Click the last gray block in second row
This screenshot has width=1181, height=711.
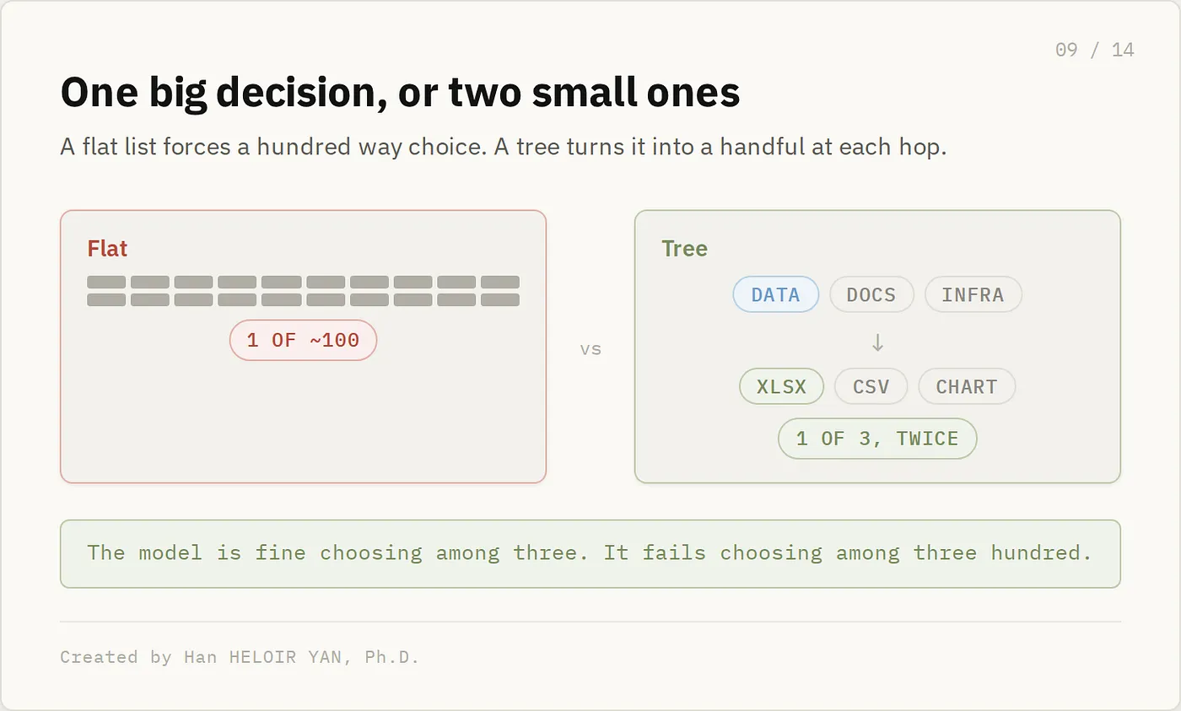point(500,299)
